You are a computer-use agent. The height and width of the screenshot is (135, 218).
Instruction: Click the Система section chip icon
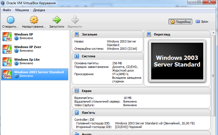click(77, 56)
